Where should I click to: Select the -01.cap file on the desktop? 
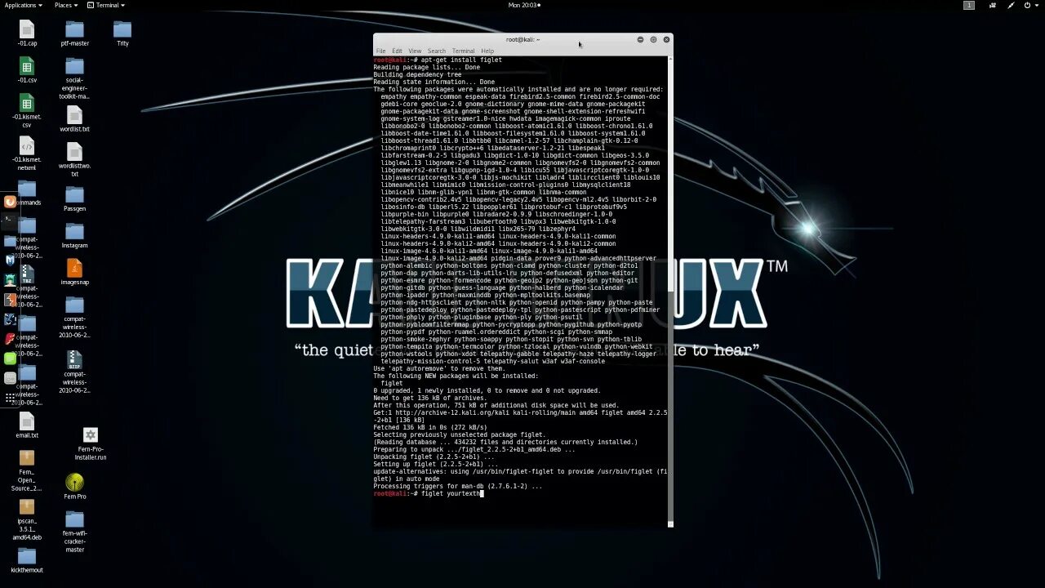pyautogui.click(x=27, y=33)
